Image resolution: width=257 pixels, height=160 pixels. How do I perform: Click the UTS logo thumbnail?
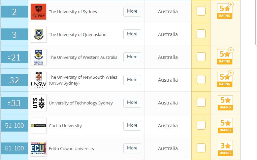pyautogui.click(x=39, y=103)
